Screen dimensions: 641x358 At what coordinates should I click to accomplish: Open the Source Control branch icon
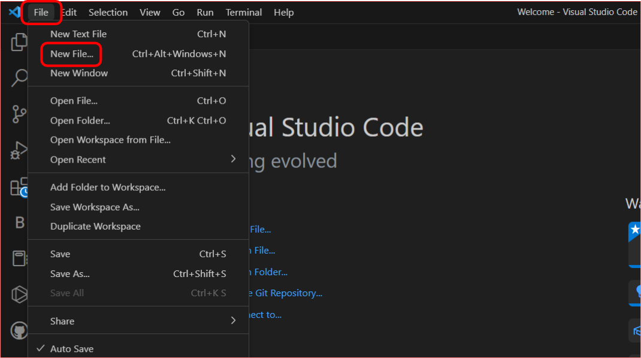coord(19,114)
